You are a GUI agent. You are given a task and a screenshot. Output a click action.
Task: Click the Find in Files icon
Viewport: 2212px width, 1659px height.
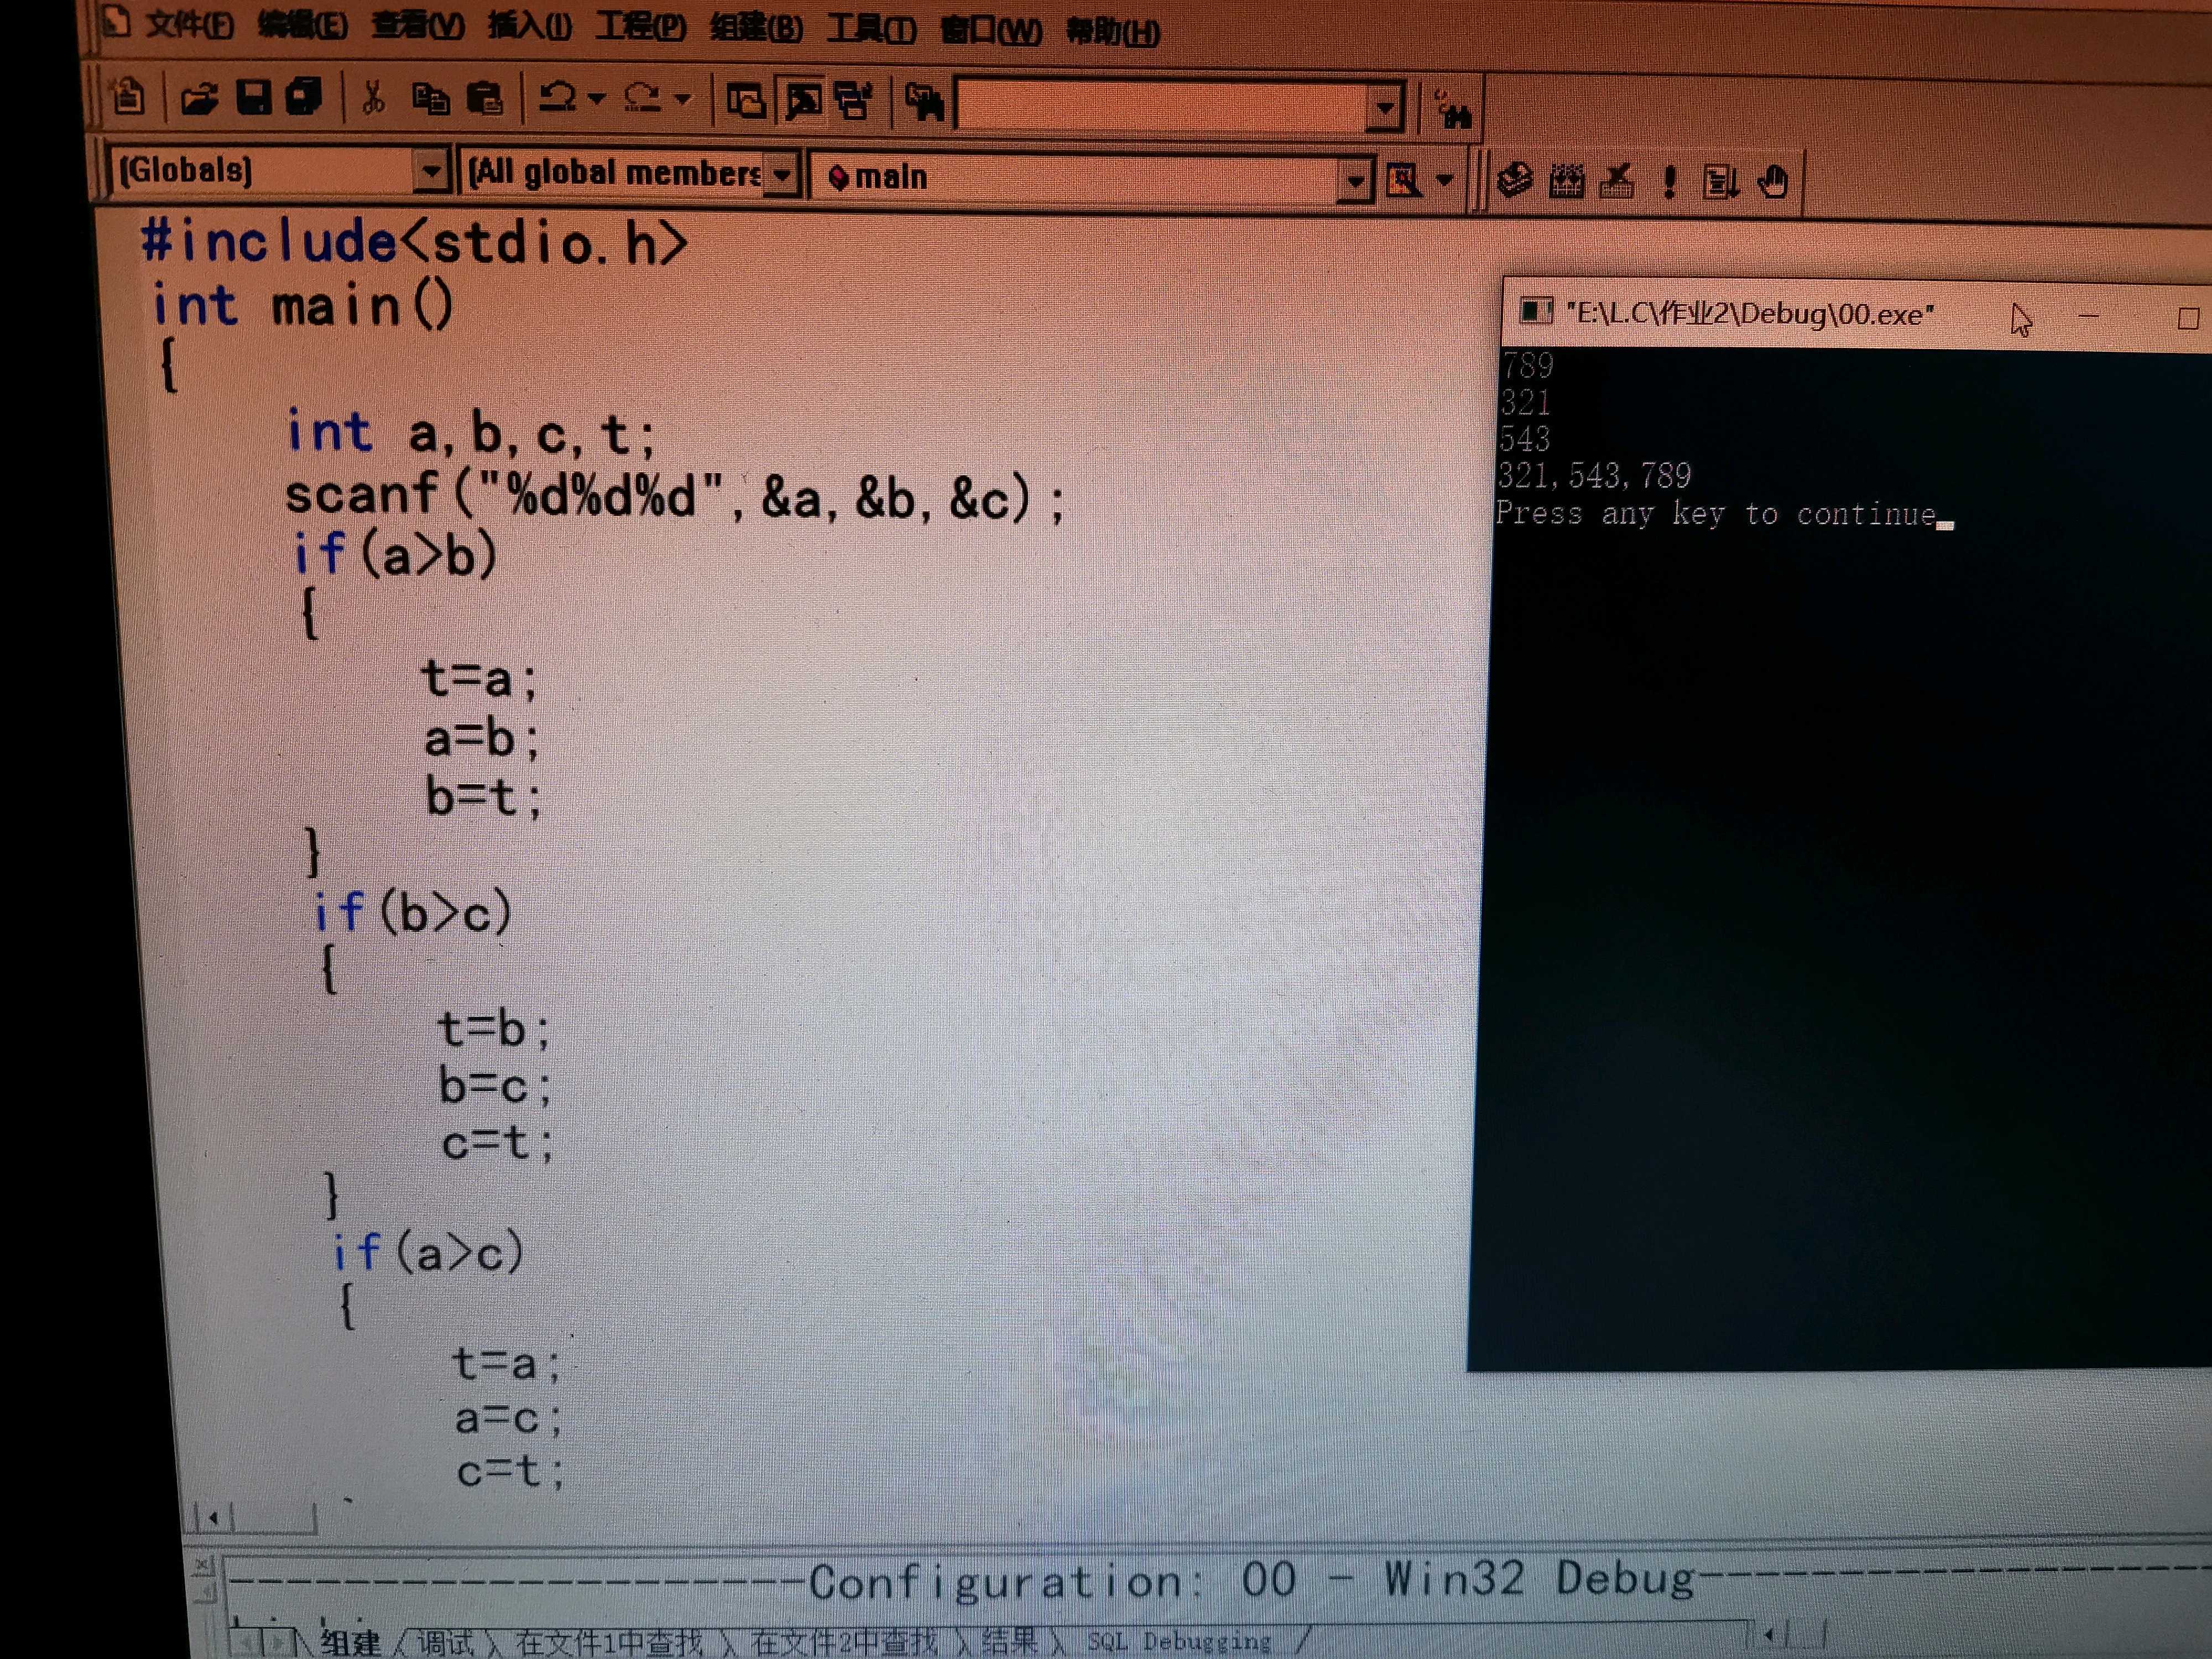924,102
